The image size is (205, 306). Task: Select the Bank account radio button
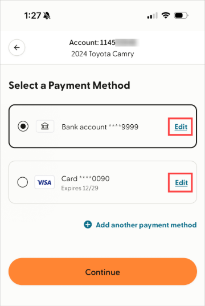[23, 127]
